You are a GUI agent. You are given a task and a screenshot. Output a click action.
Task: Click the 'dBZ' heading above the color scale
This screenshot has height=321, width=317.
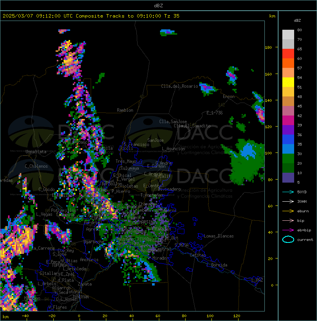pyautogui.click(x=297, y=21)
